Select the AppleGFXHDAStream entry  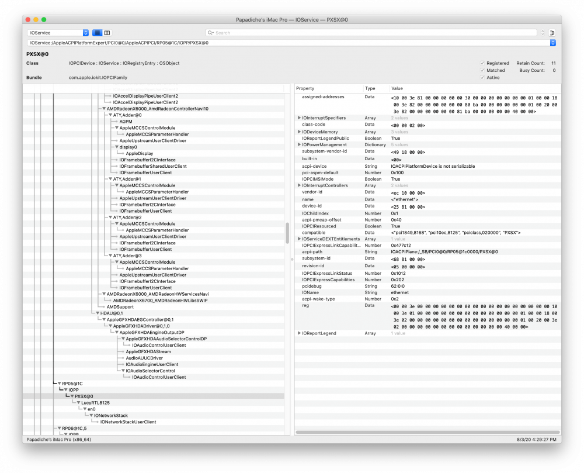pyautogui.click(x=148, y=351)
